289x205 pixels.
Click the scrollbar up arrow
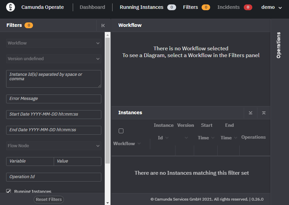point(108,35)
